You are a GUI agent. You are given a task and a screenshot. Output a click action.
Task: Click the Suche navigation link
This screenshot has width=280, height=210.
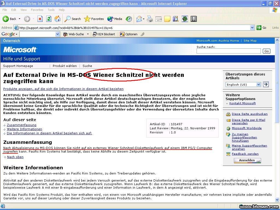click(x=87, y=66)
